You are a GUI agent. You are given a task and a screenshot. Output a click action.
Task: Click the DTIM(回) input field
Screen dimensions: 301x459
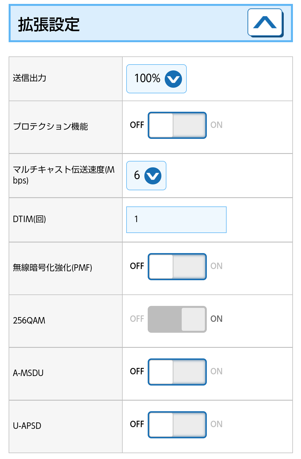coord(176,220)
